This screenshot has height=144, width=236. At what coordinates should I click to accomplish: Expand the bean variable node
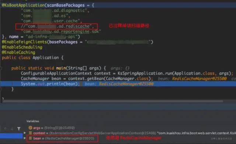click(25, 138)
